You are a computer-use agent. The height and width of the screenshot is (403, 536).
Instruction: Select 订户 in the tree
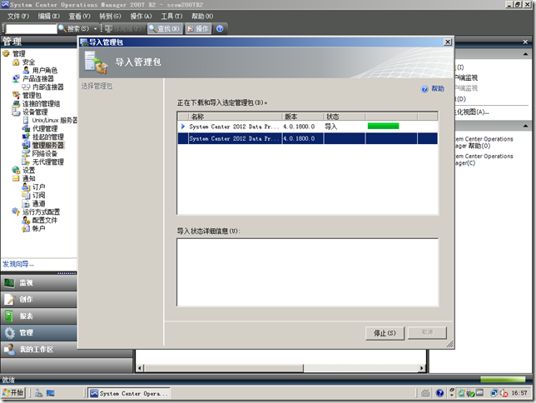pyautogui.click(x=38, y=187)
